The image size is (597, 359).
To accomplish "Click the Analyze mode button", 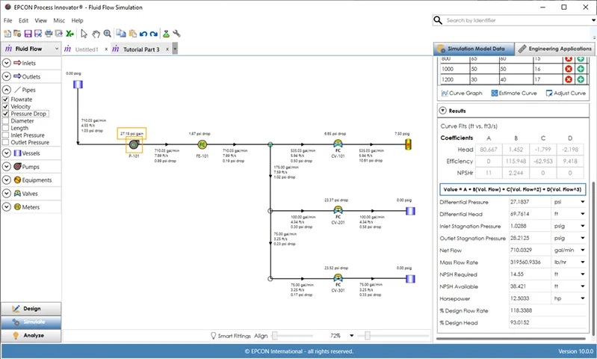I will (x=31, y=335).
